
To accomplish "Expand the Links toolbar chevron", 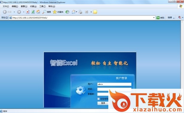I will [x=174, y=18].
